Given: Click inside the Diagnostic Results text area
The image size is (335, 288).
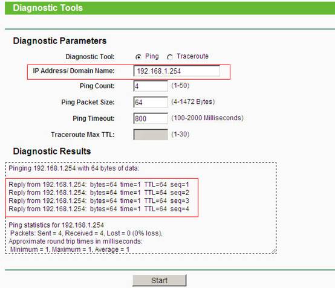Looking at the screenshot, I should point(141,208).
